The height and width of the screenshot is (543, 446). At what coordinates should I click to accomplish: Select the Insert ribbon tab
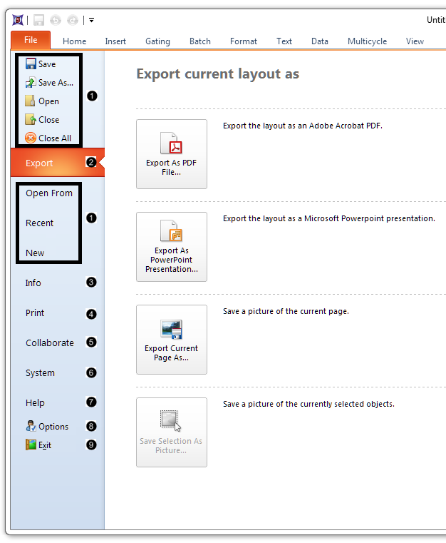pyautogui.click(x=115, y=41)
